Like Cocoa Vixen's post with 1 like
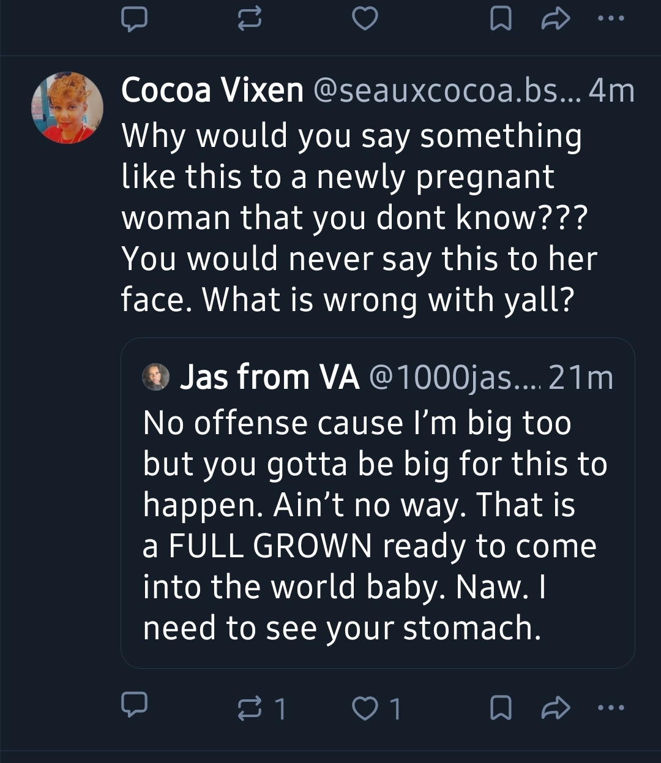This screenshot has width=661, height=763. pyautogui.click(x=365, y=709)
